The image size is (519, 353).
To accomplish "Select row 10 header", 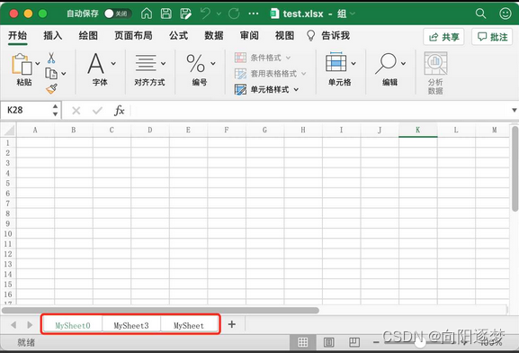I will point(8,233).
